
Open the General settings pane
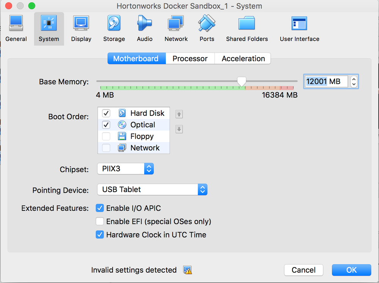click(16, 28)
